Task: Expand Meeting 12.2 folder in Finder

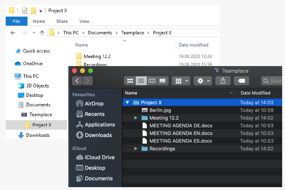Action: [135, 118]
